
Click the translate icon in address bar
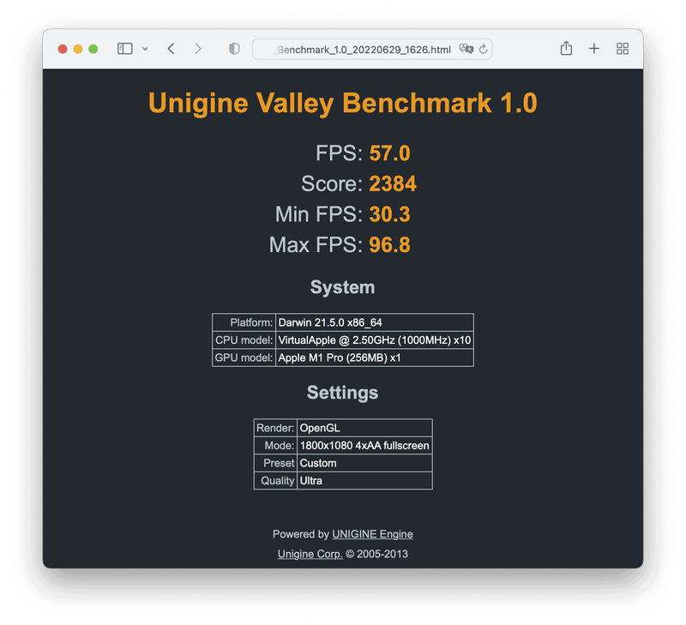point(466,50)
